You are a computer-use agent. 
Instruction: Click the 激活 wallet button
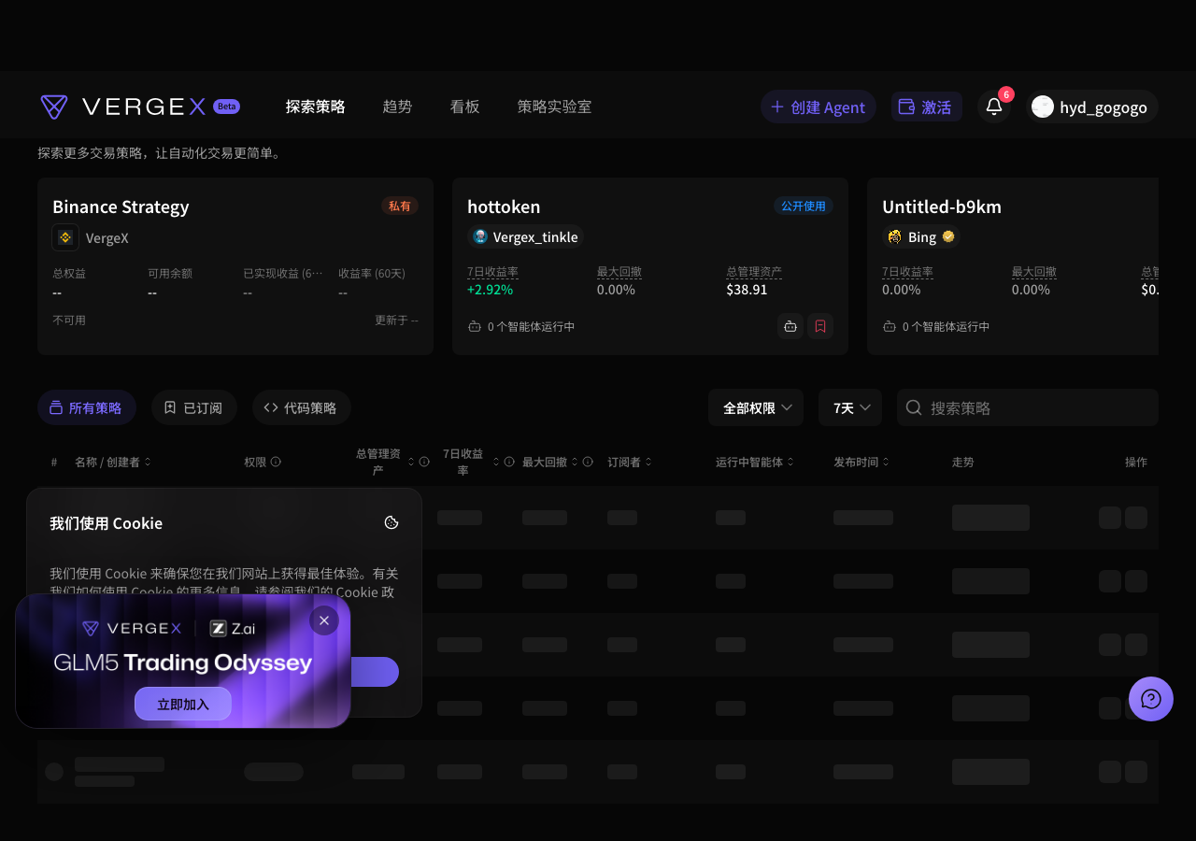point(926,107)
